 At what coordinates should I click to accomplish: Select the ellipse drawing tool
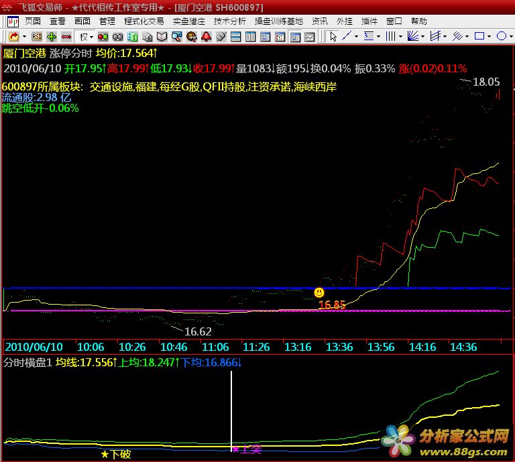502,36
